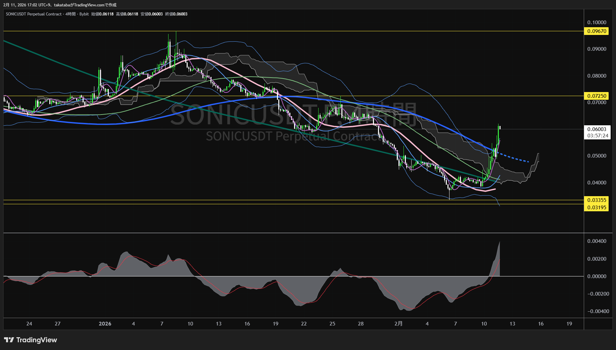Click the 0.10000 price axis tick
This screenshot has width=616, height=350.
(x=597, y=23)
